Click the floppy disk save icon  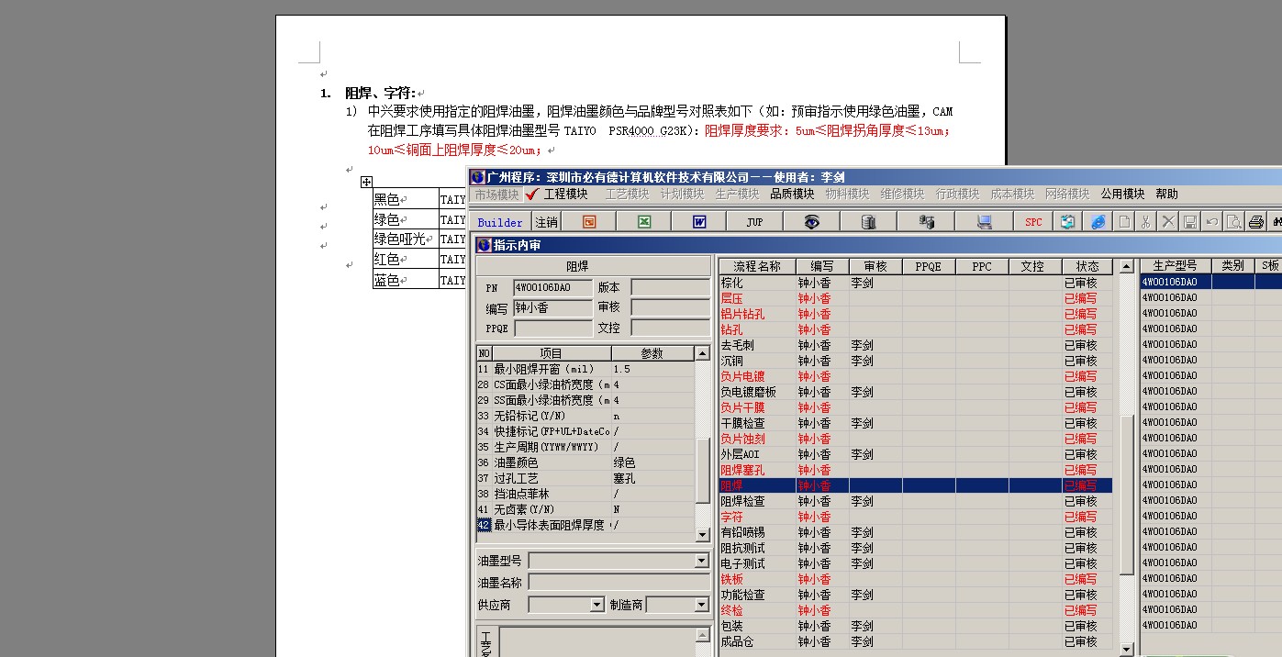coord(1189,222)
